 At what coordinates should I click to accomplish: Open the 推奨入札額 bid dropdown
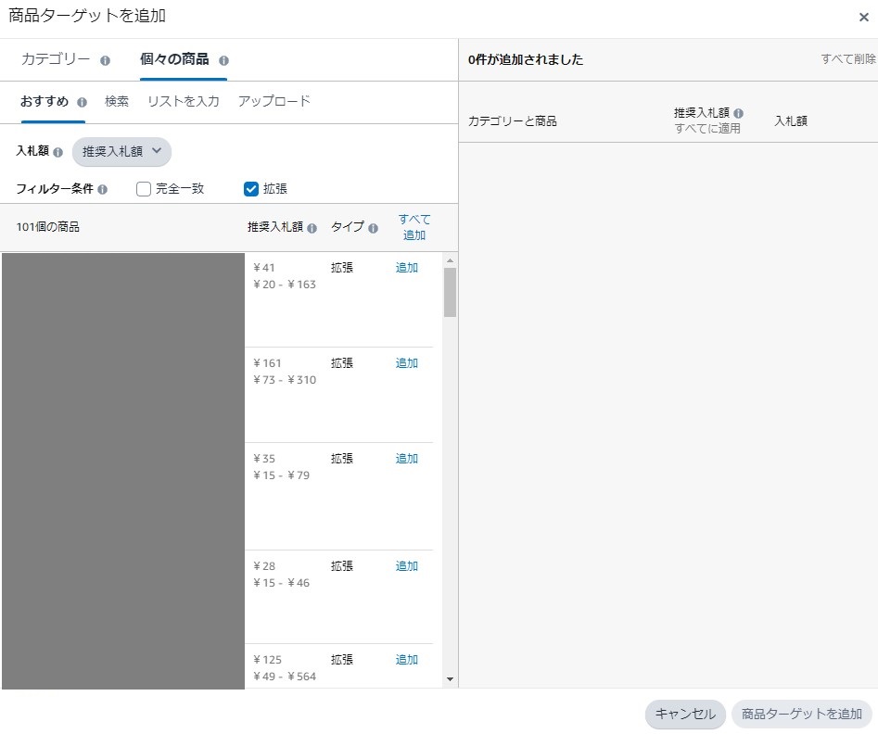pos(121,152)
